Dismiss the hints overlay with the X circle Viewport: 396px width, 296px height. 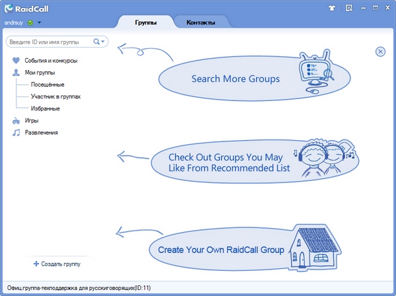tap(380, 52)
